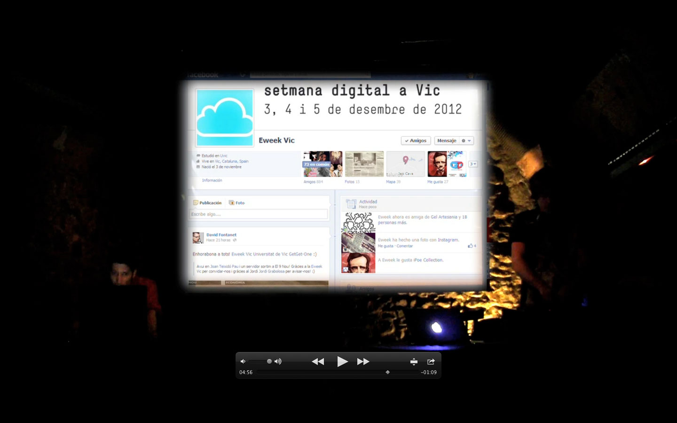
Task: Click the 'Escribe algo...' text field
Action: coord(259,214)
